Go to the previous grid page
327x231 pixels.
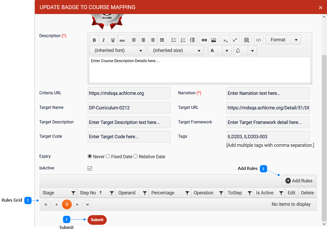coord(56,204)
